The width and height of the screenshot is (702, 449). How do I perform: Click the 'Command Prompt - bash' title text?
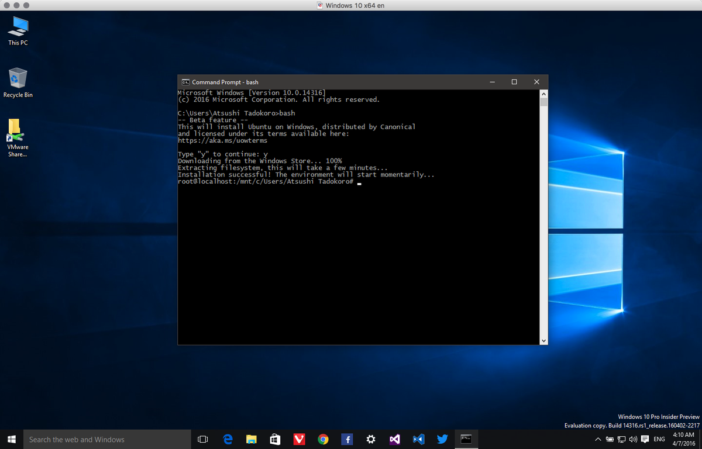pos(225,82)
